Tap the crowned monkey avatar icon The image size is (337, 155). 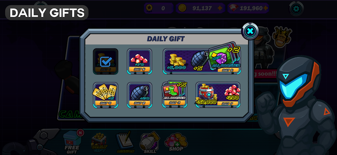coord(282,37)
